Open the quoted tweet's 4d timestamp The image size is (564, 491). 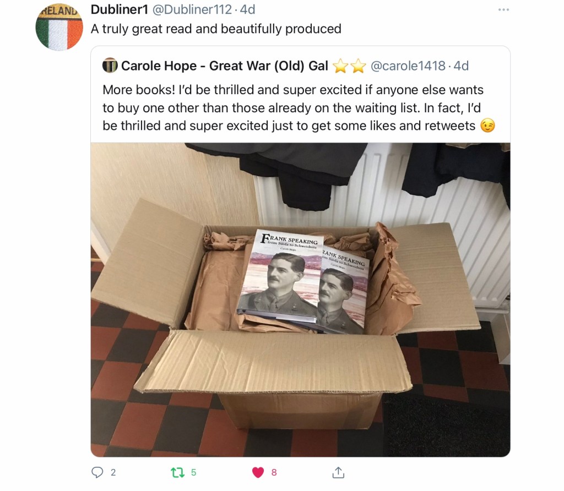pos(461,66)
